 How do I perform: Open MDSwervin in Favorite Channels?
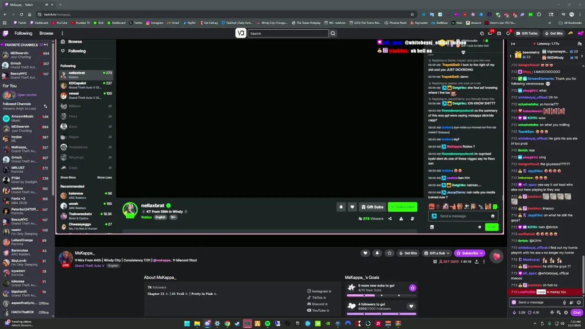coord(27,55)
